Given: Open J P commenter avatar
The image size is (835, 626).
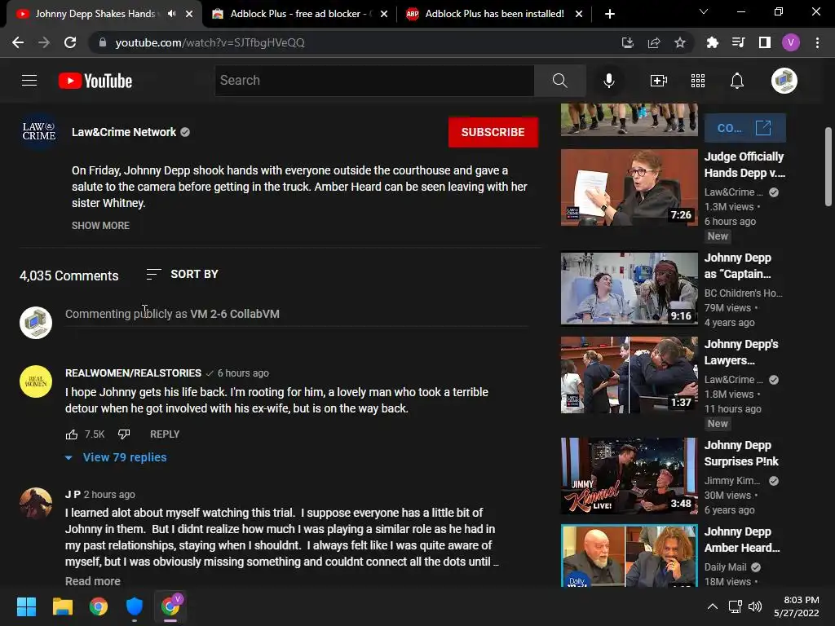Looking at the screenshot, I should pyautogui.click(x=36, y=503).
